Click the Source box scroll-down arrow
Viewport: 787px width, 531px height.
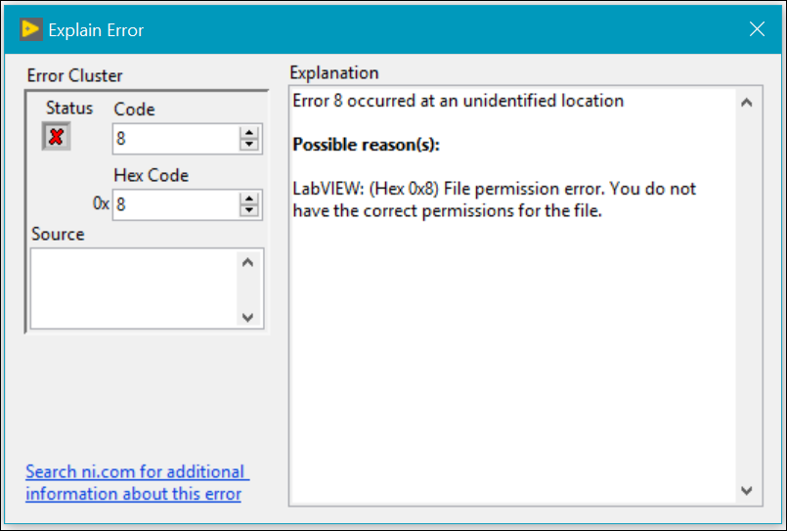click(x=248, y=317)
